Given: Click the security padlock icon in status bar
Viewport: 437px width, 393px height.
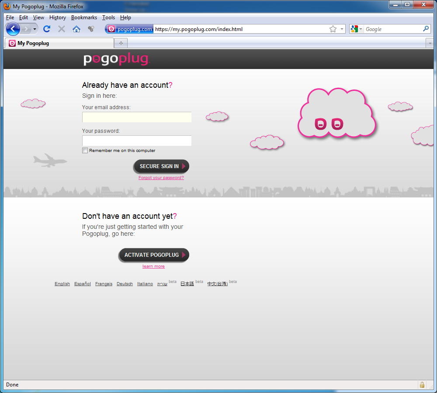Looking at the screenshot, I should (422, 385).
